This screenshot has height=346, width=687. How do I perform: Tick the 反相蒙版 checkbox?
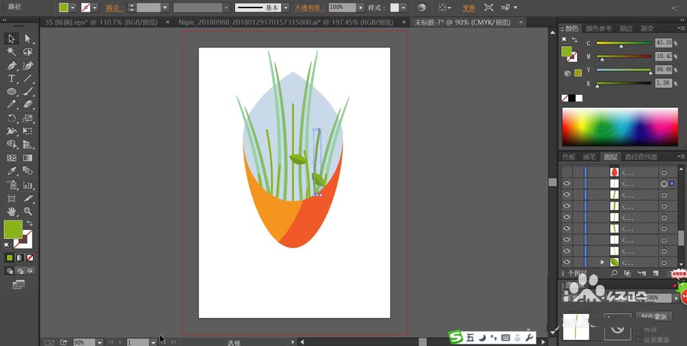(x=638, y=339)
